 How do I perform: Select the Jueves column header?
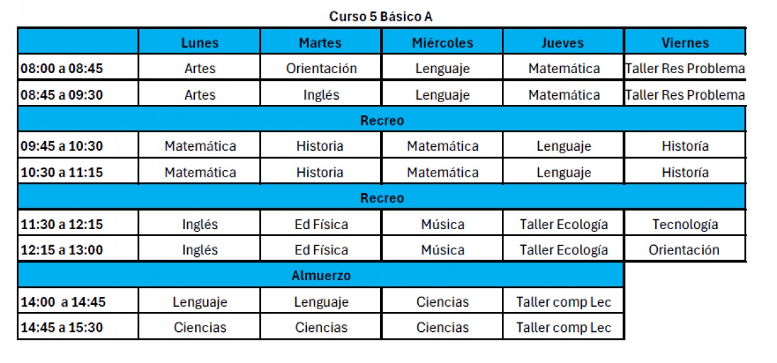[563, 43]
